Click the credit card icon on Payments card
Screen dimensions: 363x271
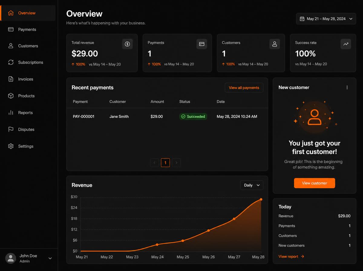[202, 44]
